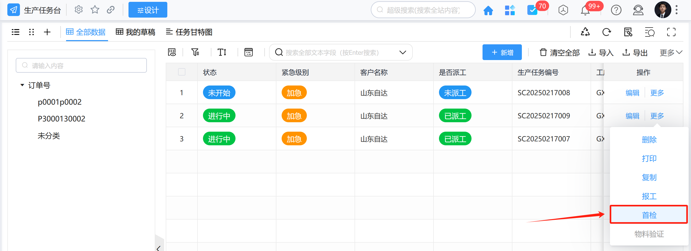Open the 更多 dropdown in toolbar

tap(671, 53)
